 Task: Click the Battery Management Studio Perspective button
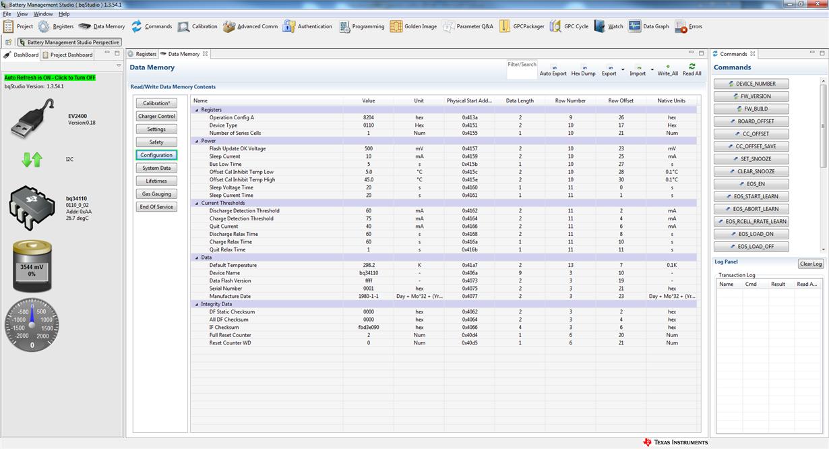point(69,42)
